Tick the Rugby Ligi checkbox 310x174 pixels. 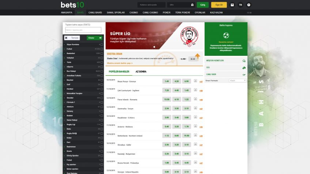[102, 125]
